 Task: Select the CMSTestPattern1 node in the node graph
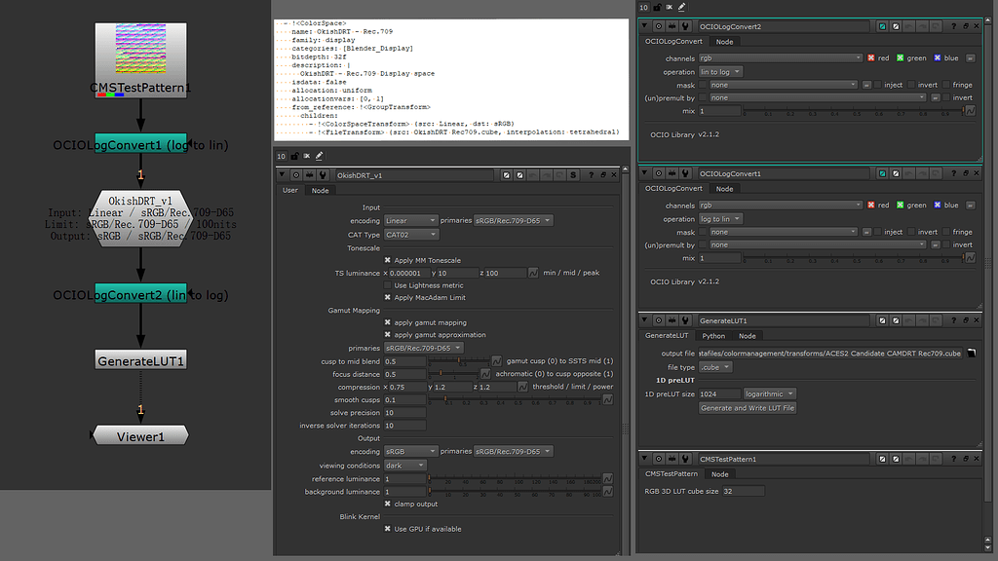[x=139, y=58]
